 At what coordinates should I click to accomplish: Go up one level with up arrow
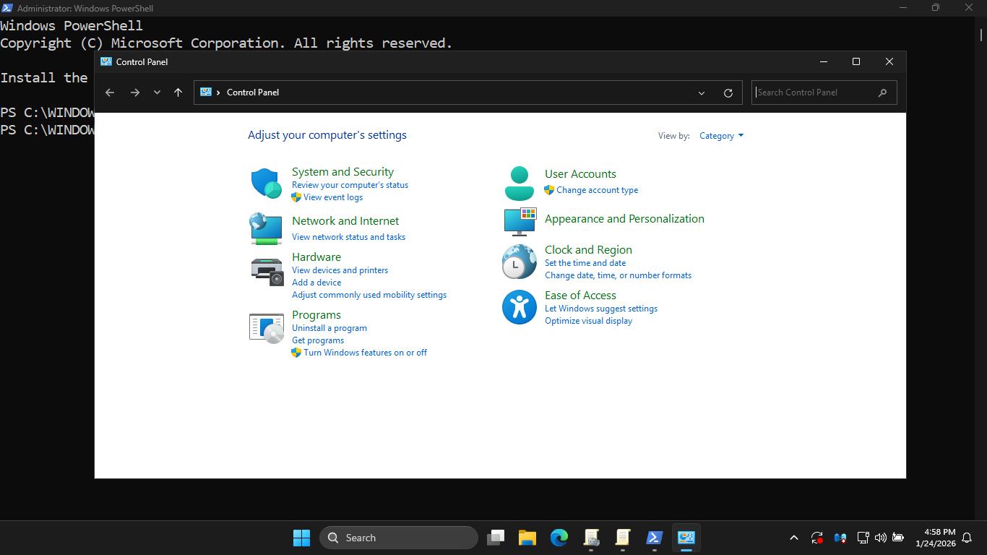178,92
